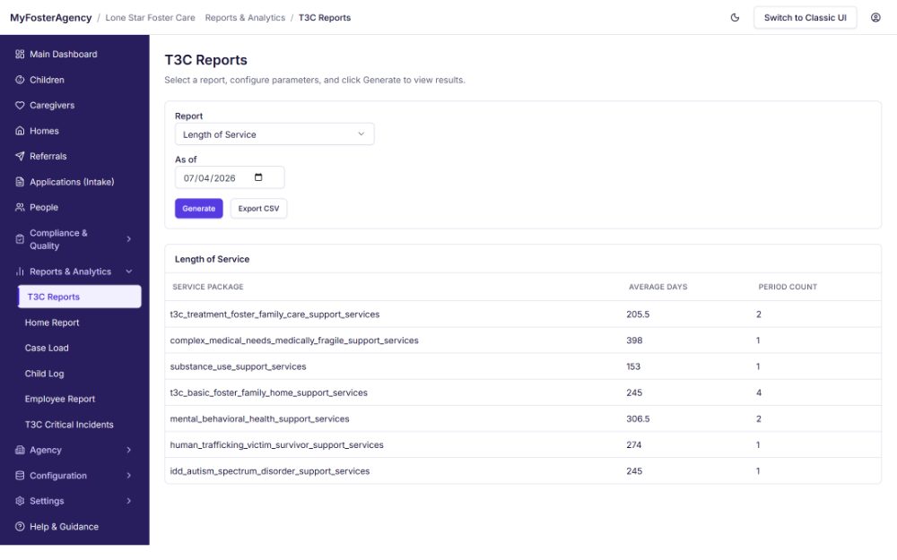Screen dimensions: 897x560
Task: Click the Compliance & Quality clipboard icon
Action: [20, 239]
